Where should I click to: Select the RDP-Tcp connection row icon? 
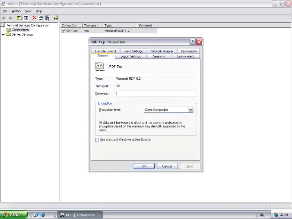point(63,31)
